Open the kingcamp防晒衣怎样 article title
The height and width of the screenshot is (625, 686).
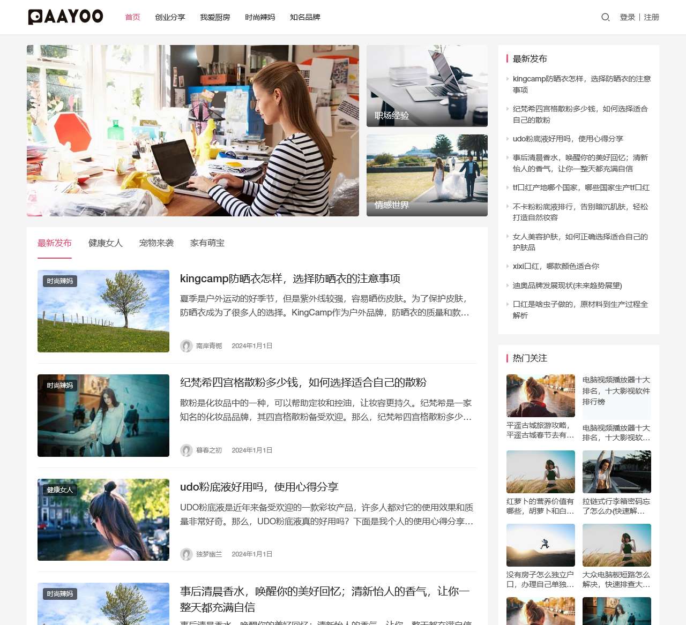pos(292,278)
